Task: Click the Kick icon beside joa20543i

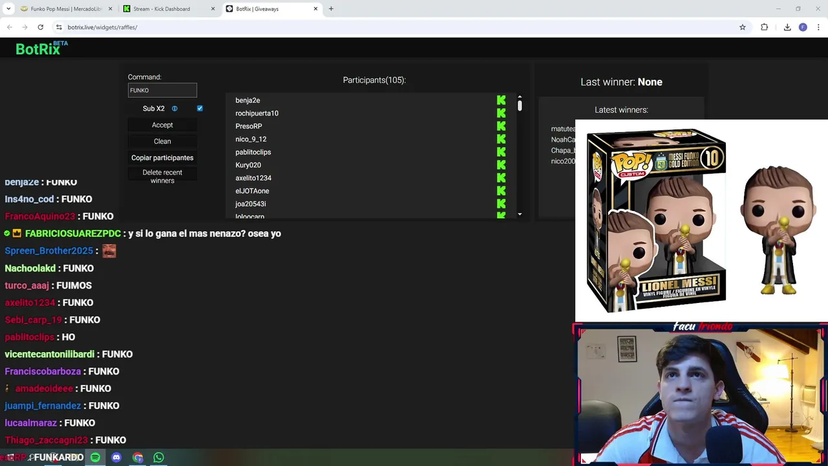Action: 501,204
